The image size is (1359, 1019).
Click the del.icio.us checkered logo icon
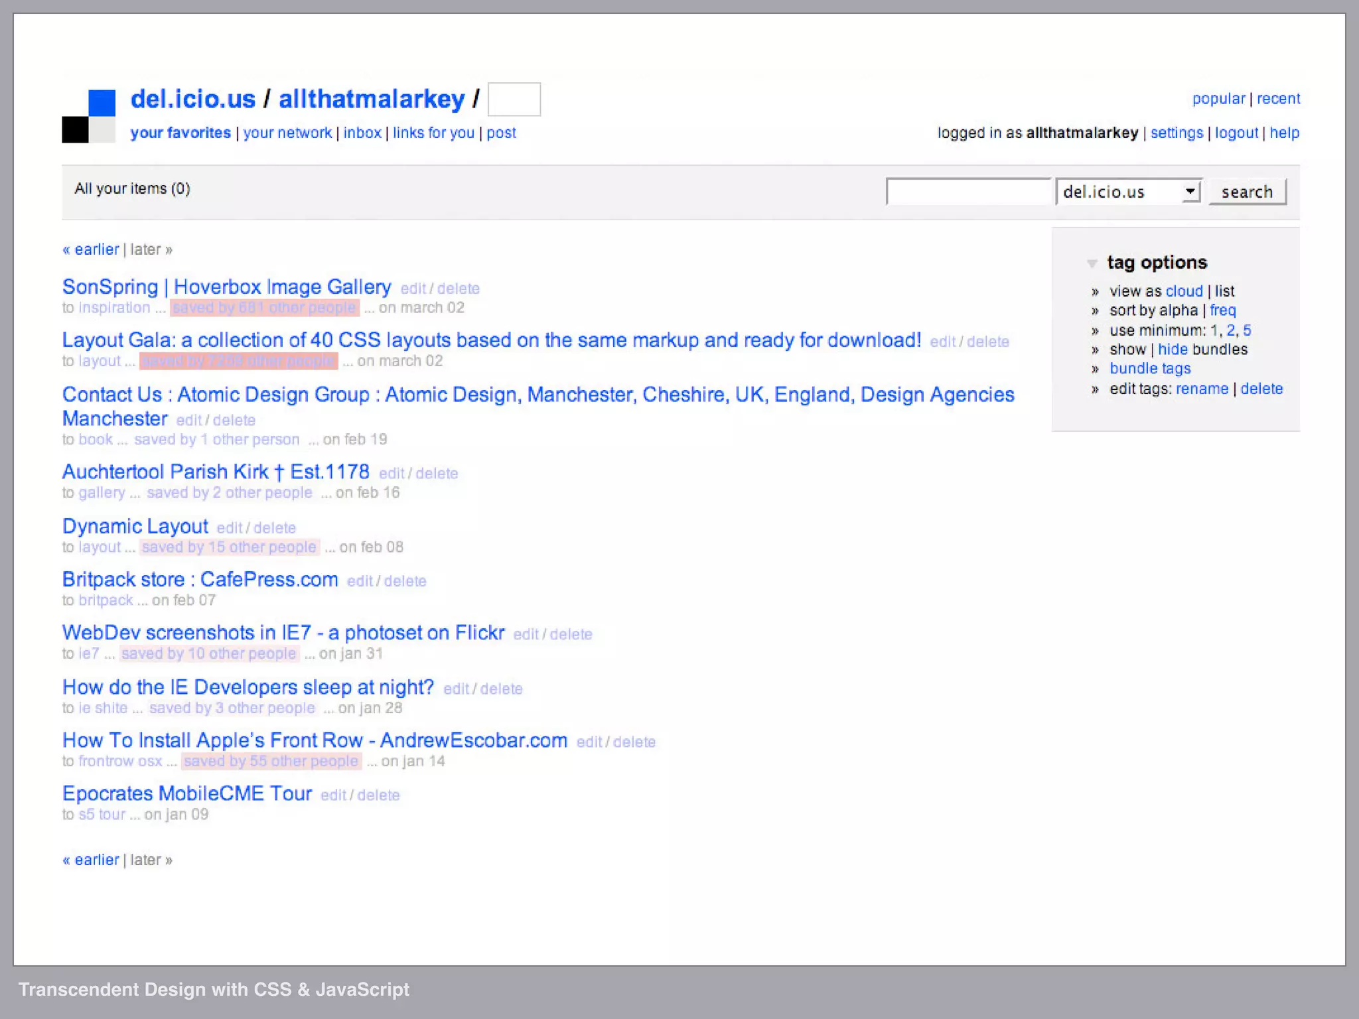[89, 116]
